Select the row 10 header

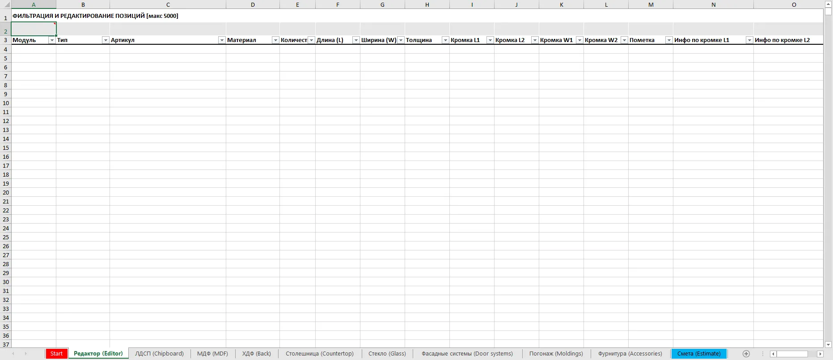[x=5, y=103]
